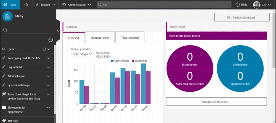Toggle Besøkende purple legend swatch
Image resolution: width=276 pixels, height=123 pixels.
133,61
